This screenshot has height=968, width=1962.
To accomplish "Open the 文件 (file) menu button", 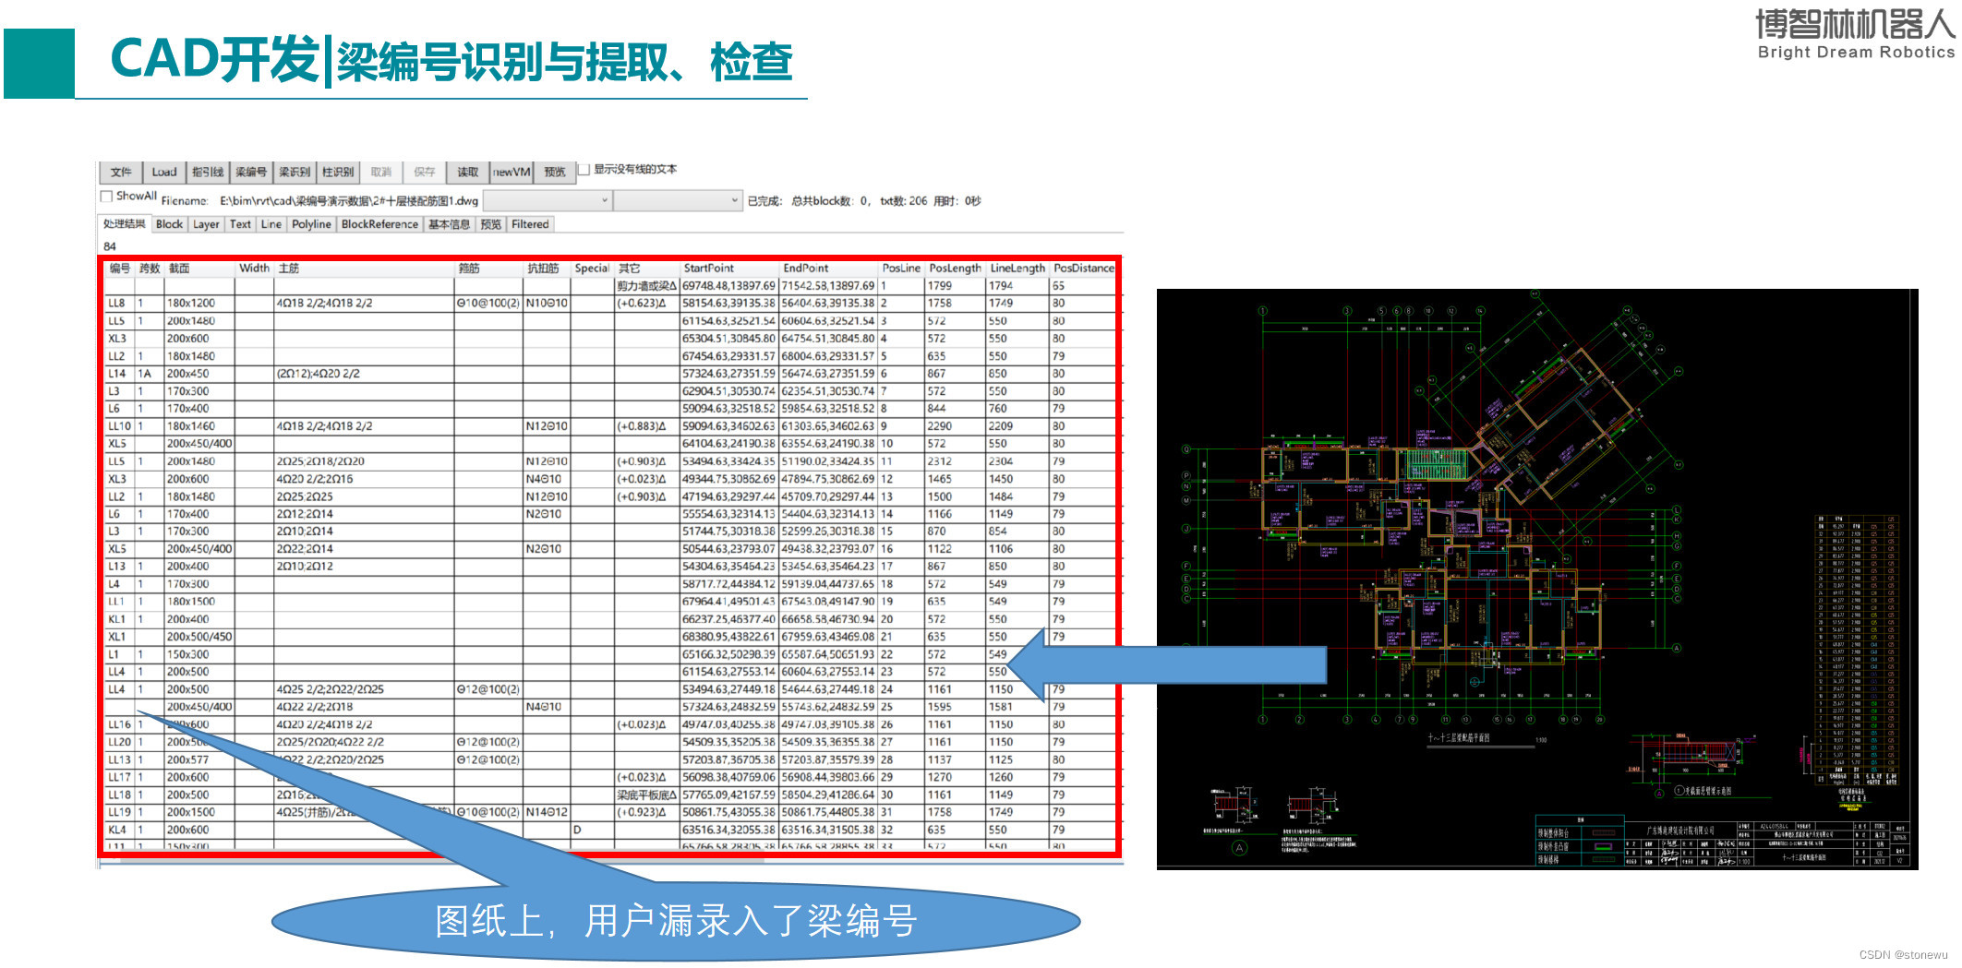I will (x=121, y=172).
